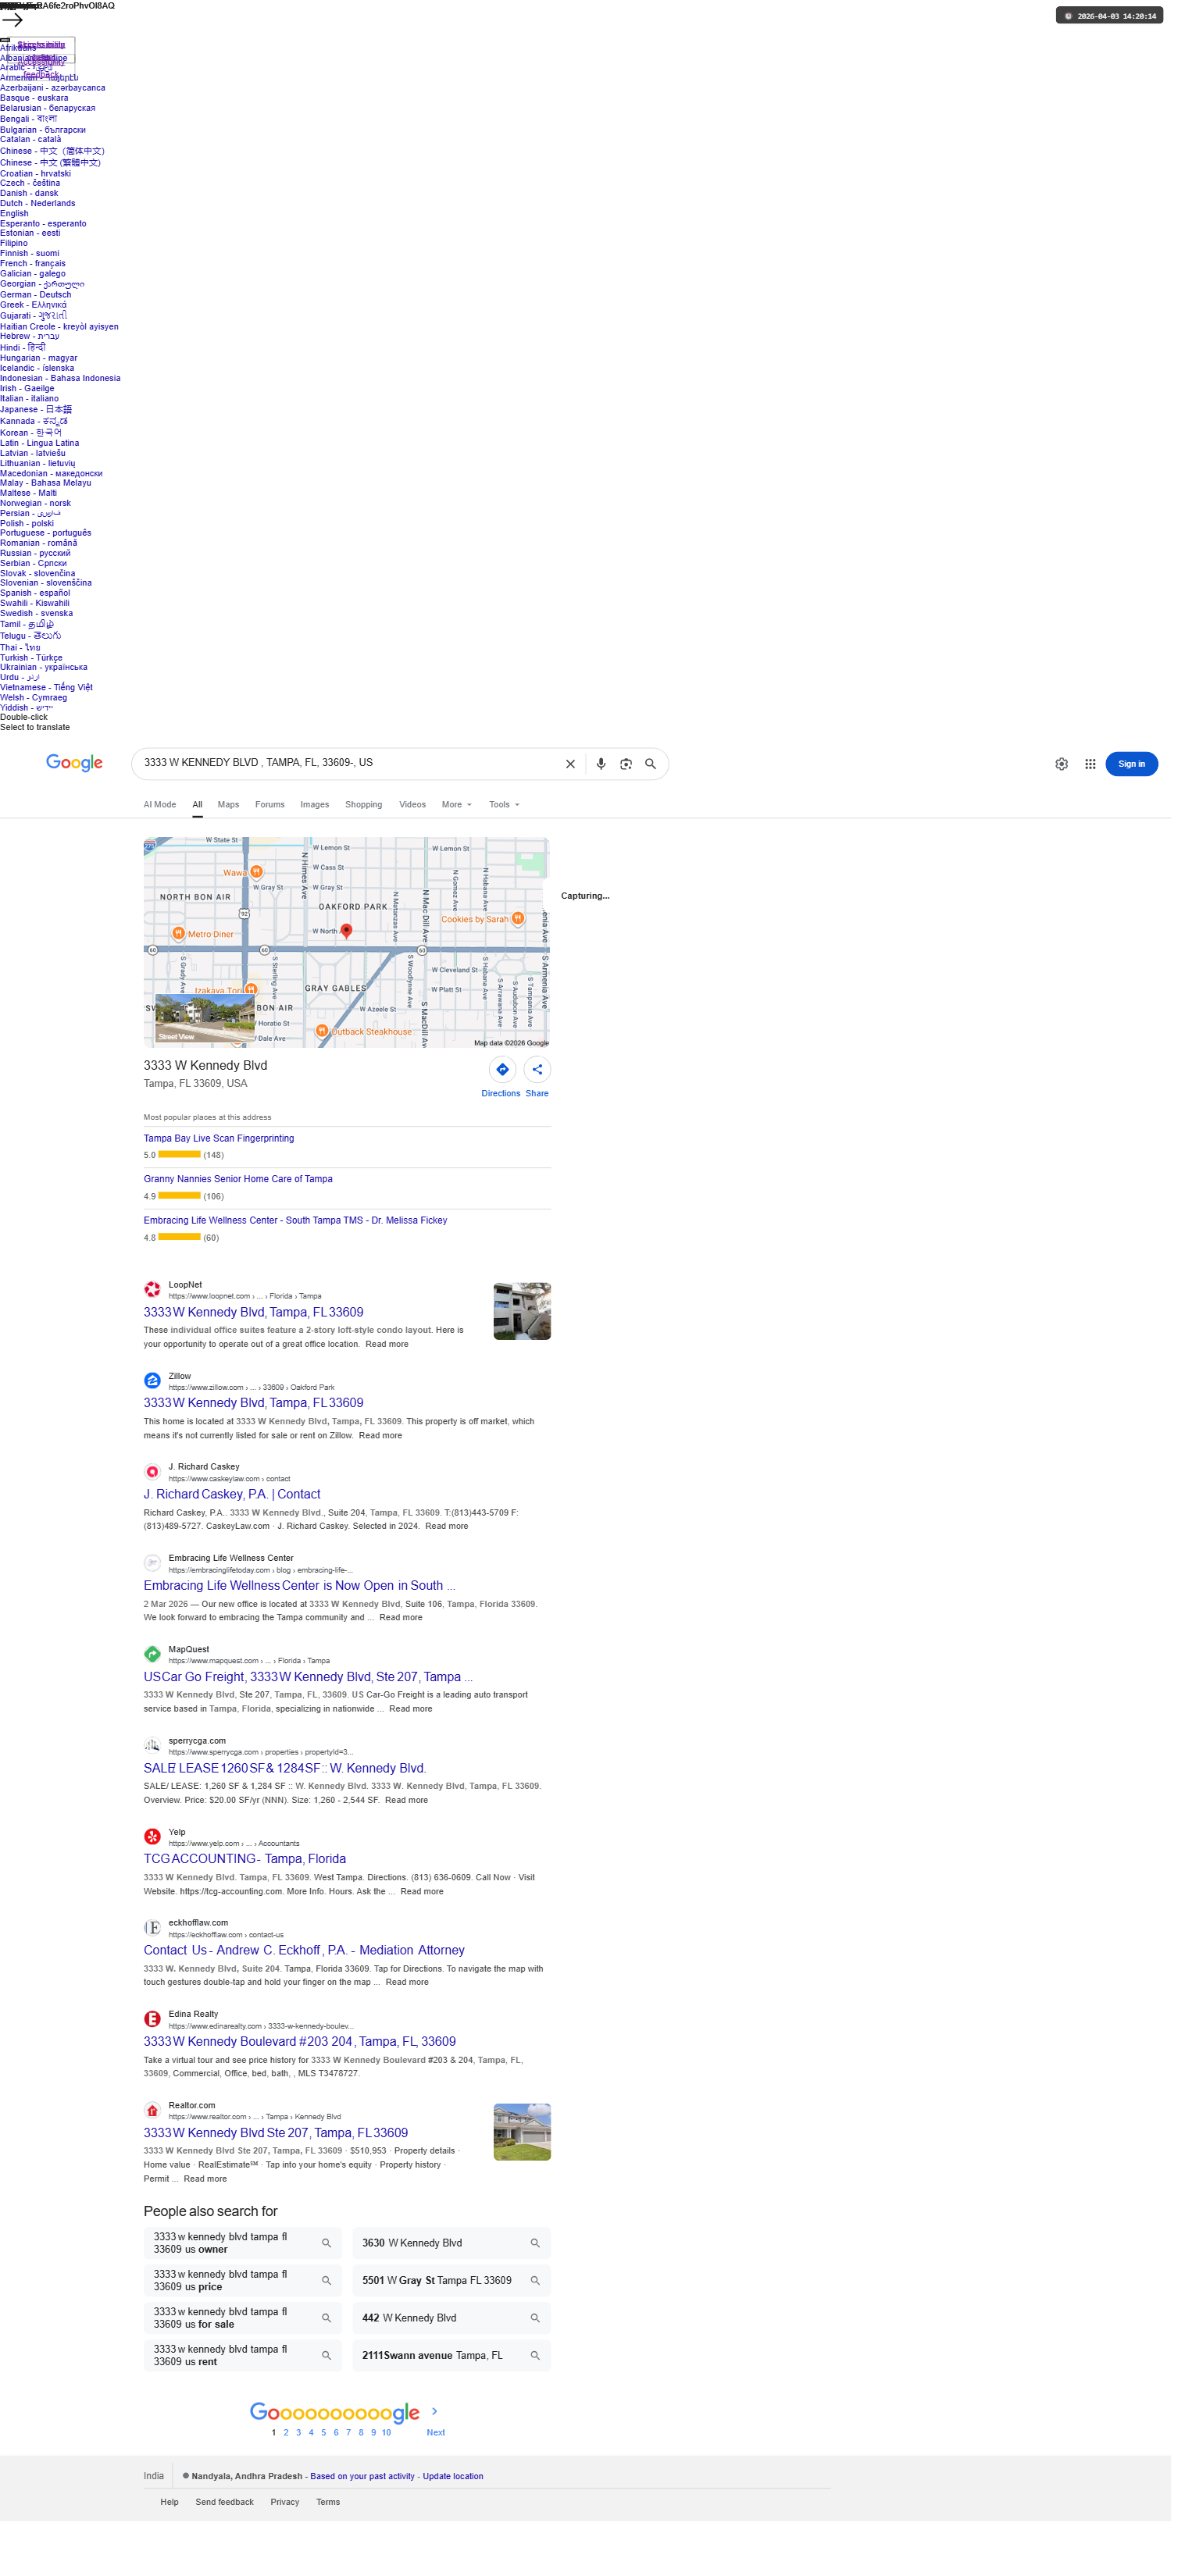The height and width of the screenshot is (2576, 1185).
Task: Click the Street View thumbnail on map
Action: [x=205, y=1019]
